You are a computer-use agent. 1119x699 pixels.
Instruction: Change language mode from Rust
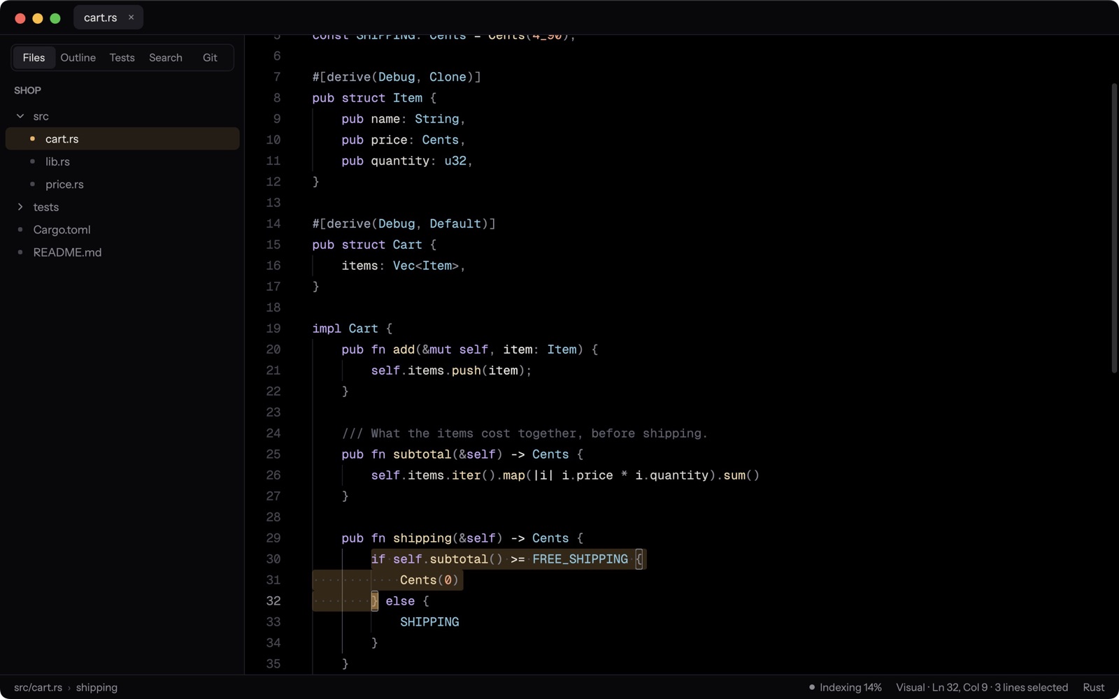1093,687
